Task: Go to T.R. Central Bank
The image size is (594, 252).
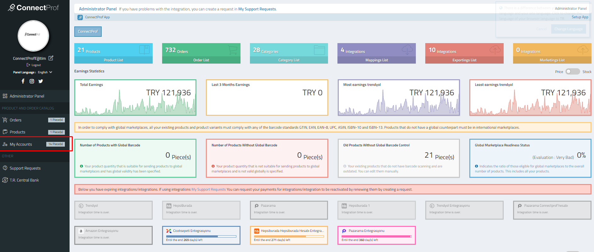Action: (24, 180)
